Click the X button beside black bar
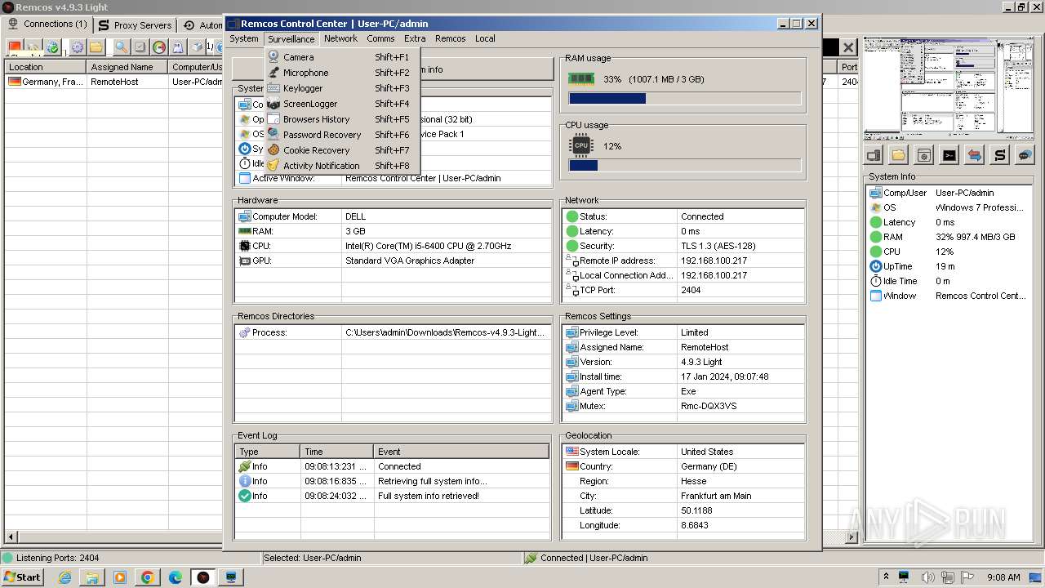The image size is (1045, 588). coord(848,47)
